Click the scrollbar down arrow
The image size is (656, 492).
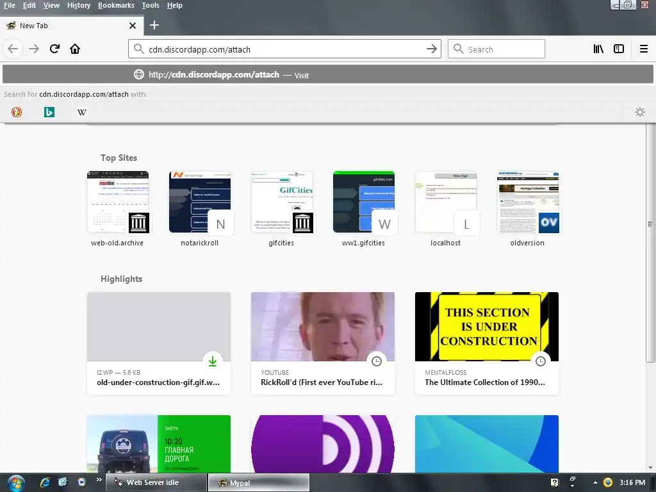coord(651,468)
